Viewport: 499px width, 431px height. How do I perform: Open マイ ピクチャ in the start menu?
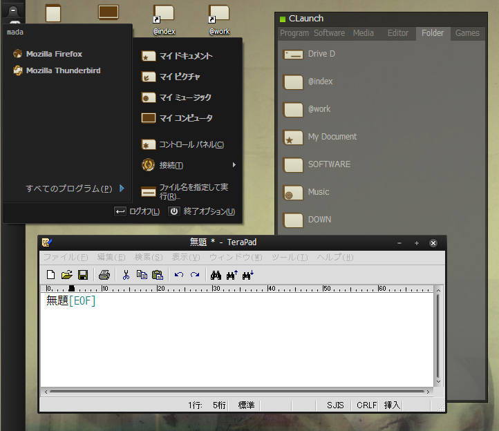click(171, 77)
